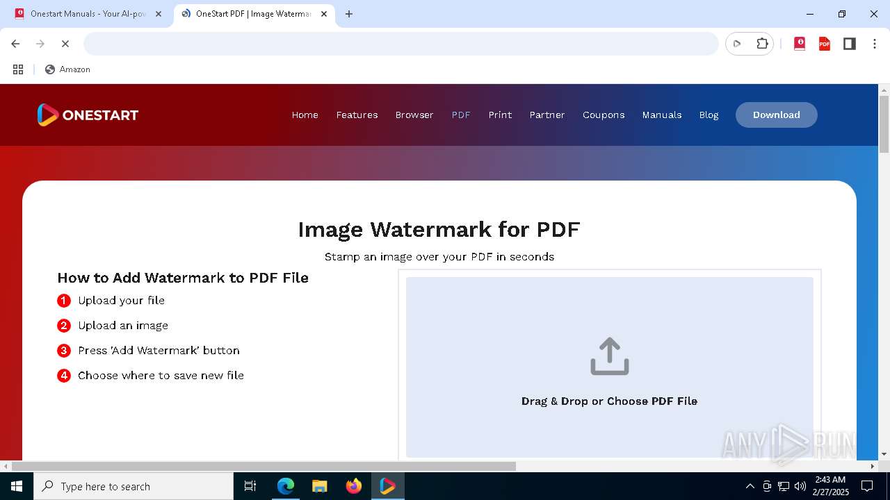Click the horizontal page scrollbar thumb
The height and width of the screenshot is (500, 890).
pos(264,466)
